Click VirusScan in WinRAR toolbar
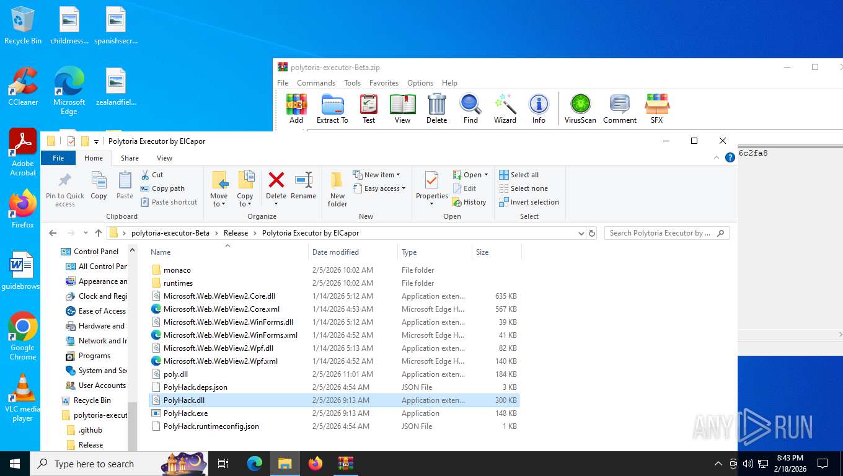Screen dimensions: 843x476 [x=580, y=108]
